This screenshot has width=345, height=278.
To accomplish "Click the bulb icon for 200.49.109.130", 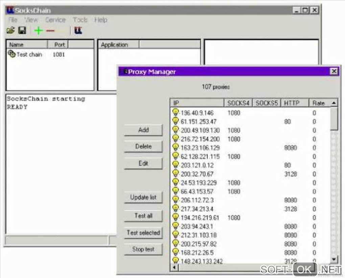I will click(x=176, y=130).
